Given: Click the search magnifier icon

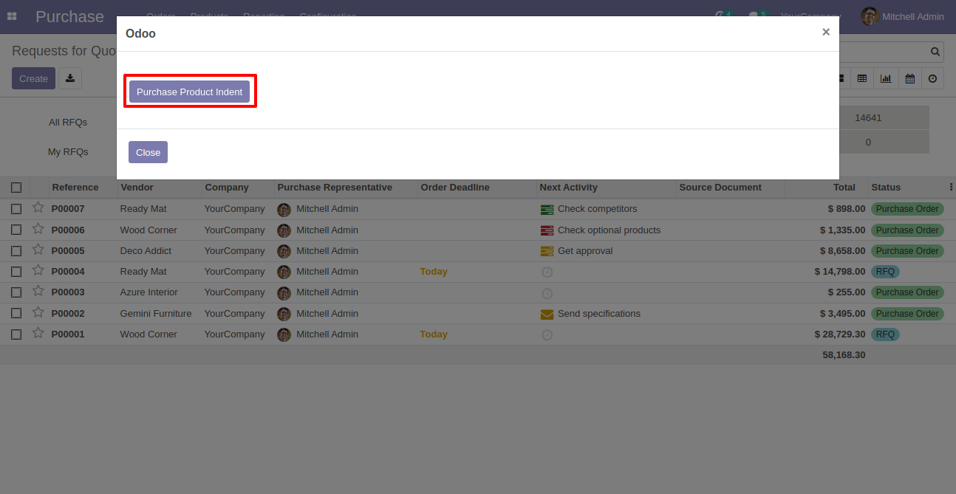Looking at the screenshot, I should (x=935, y=52).
